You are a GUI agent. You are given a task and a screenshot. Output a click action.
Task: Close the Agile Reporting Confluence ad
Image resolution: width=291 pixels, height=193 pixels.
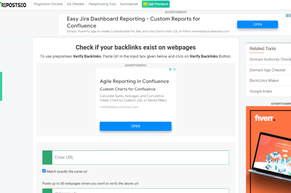[x=175, y=69]
